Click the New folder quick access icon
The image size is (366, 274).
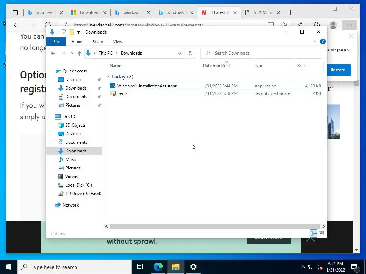72,32
